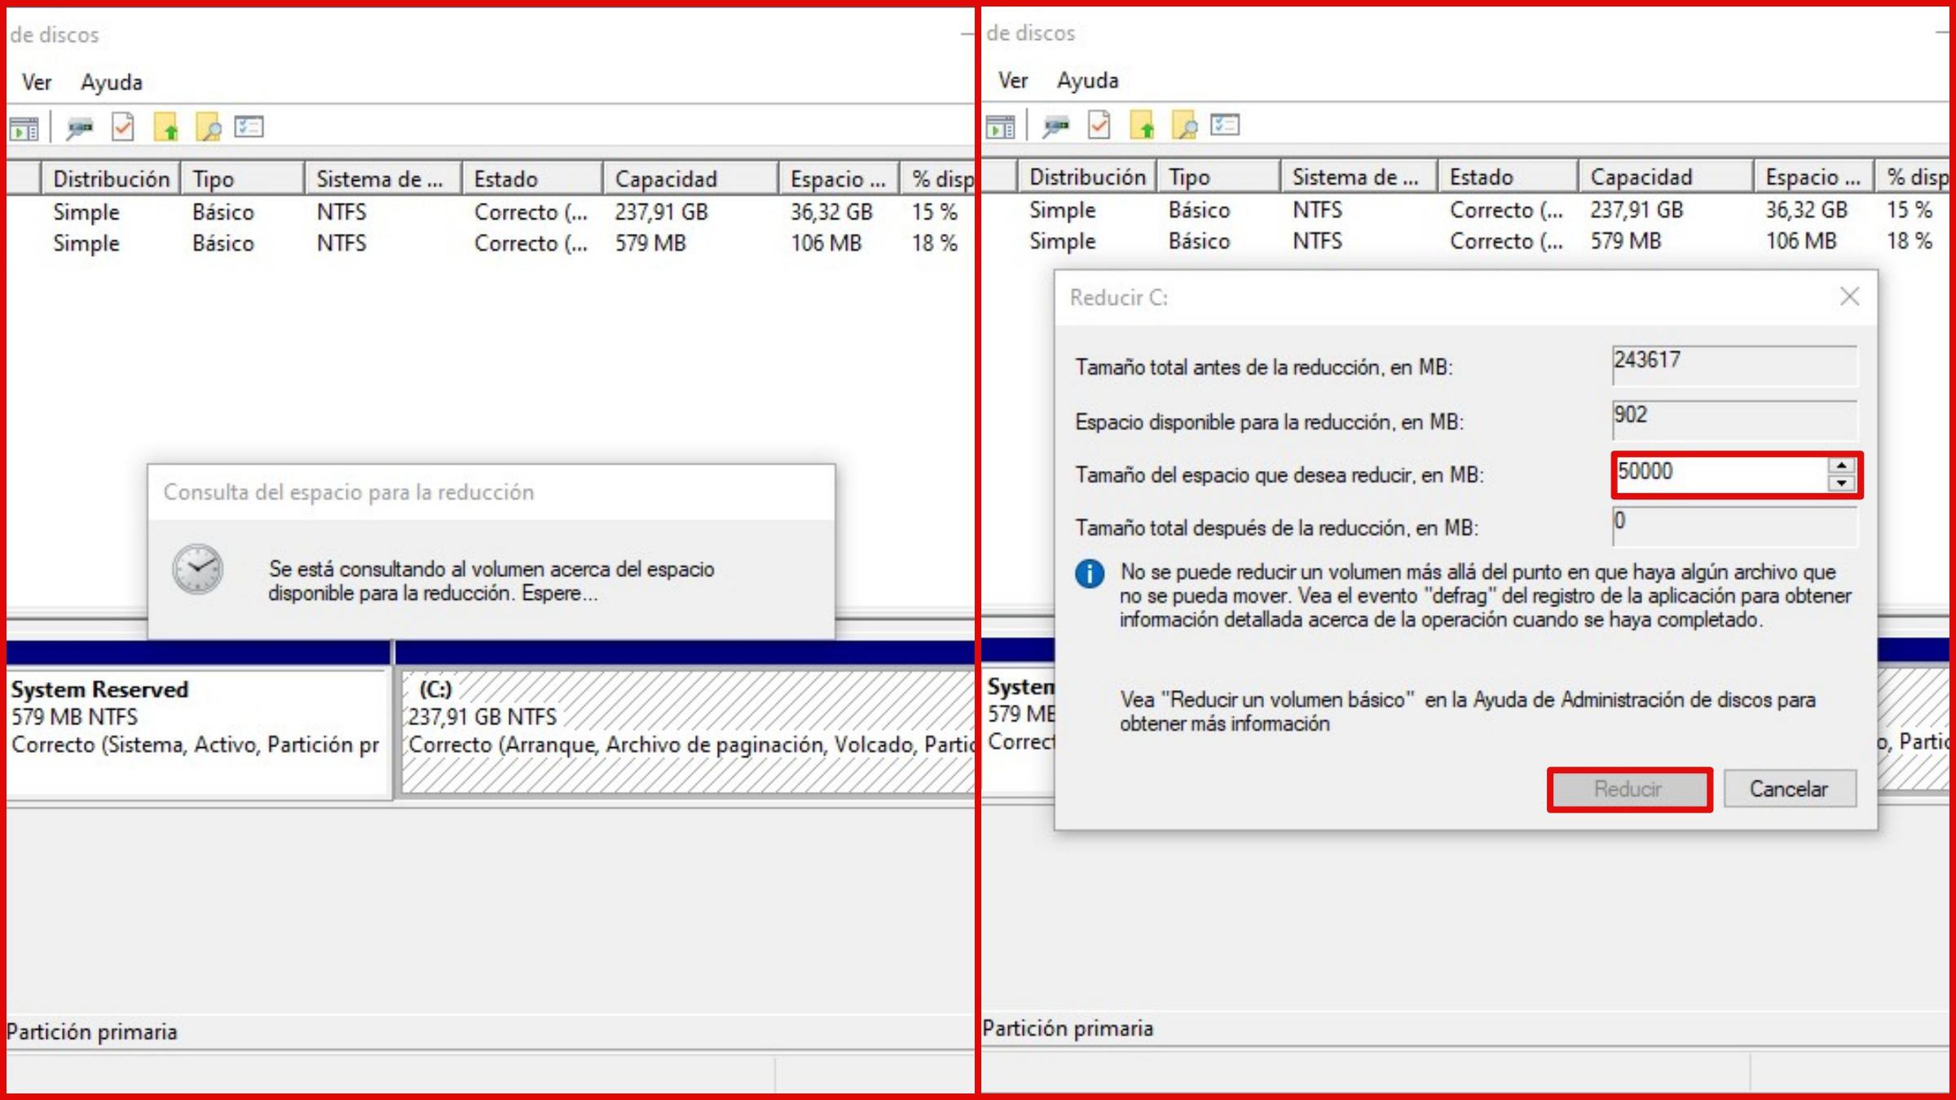Click the red checkmark sheet icon in right toolbar
This screenshot has height=1100, width=1956.
pos(1099,124)
